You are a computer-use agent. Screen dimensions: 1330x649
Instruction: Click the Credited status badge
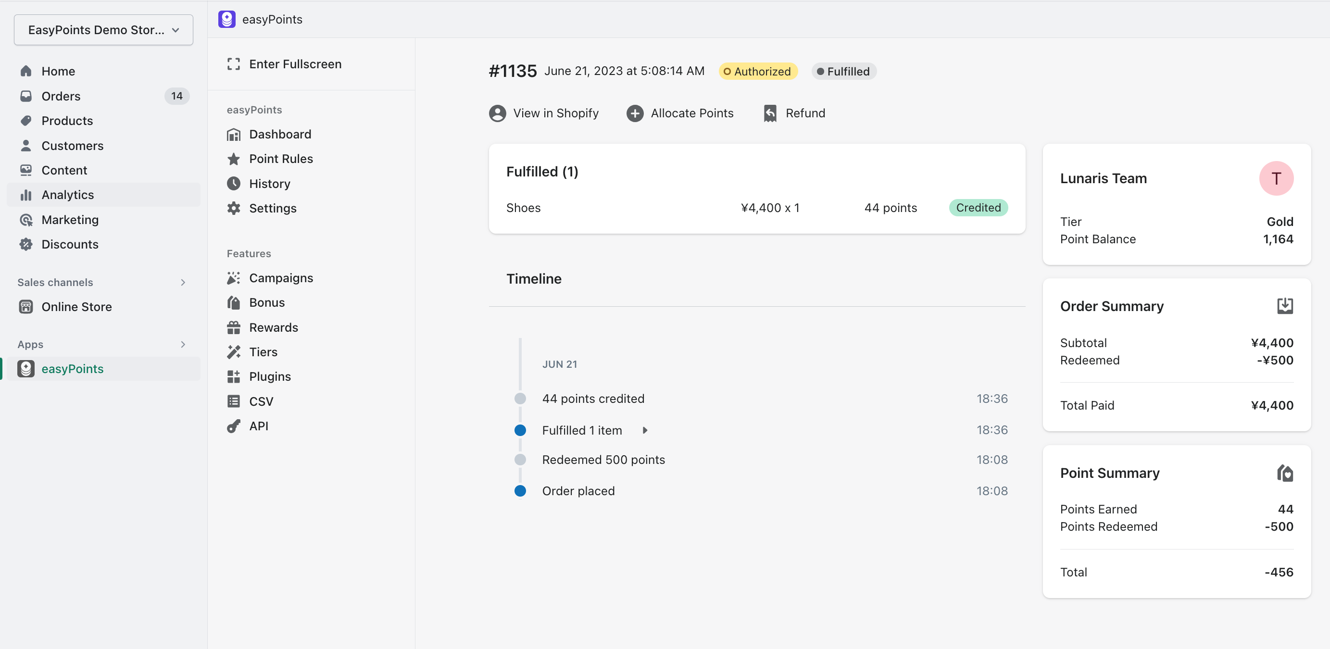tap(979, 208)
